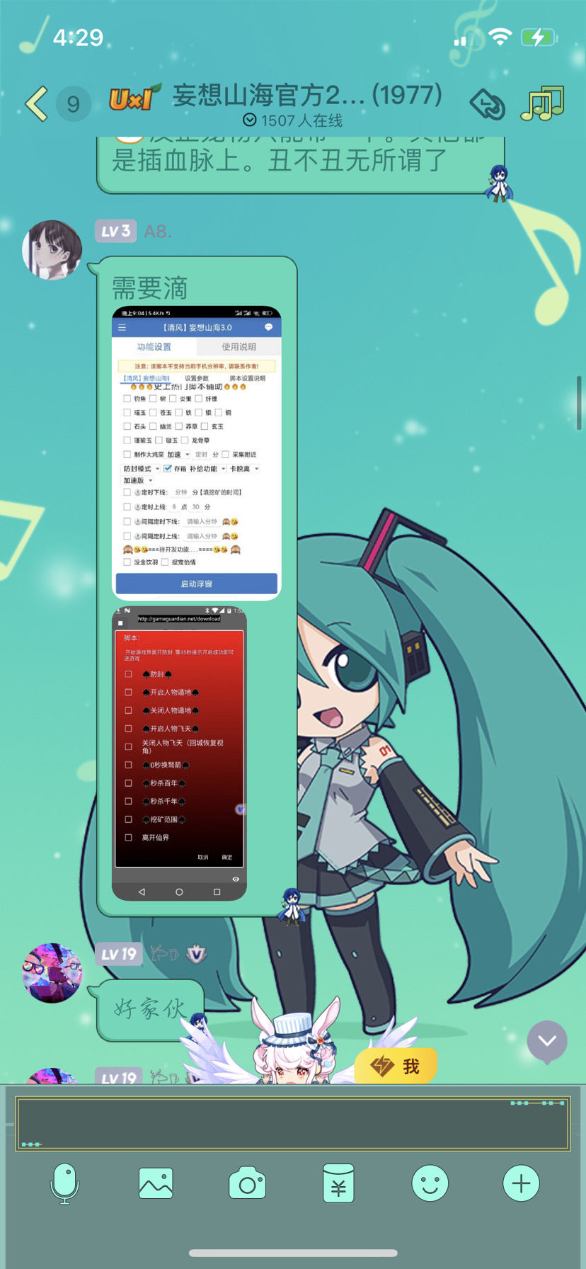Open the emoji smiley panel

coord(430,1183)
